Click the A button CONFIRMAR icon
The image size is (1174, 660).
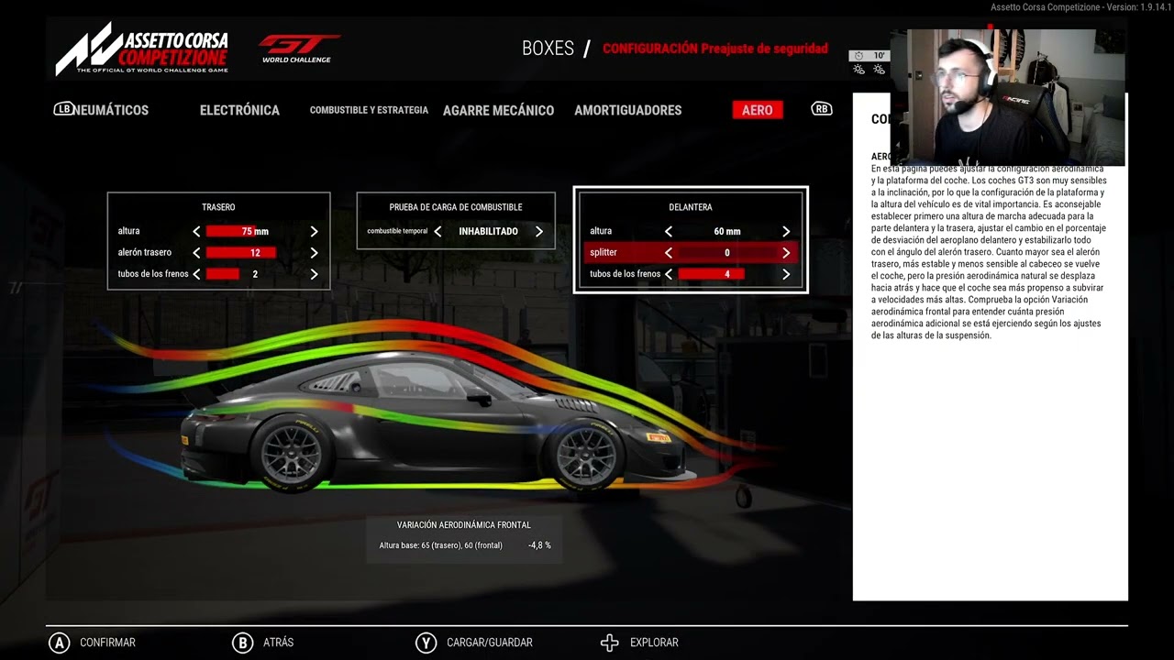click(x=60, y=643)
